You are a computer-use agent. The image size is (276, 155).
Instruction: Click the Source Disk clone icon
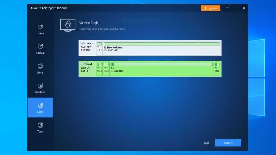coord(68,25)
